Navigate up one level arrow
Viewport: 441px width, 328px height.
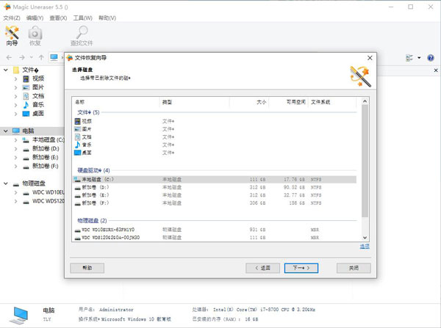(41, 57)
